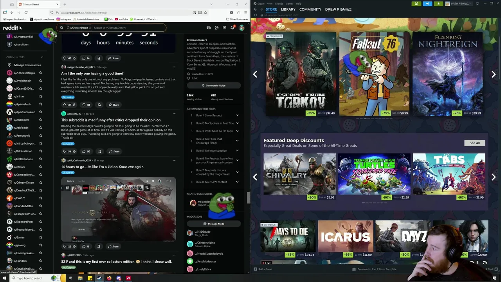The height and width of the screenshot is (282, 501).
Task: Expand Rule 1: Show Respect
Action: point(237,116)
